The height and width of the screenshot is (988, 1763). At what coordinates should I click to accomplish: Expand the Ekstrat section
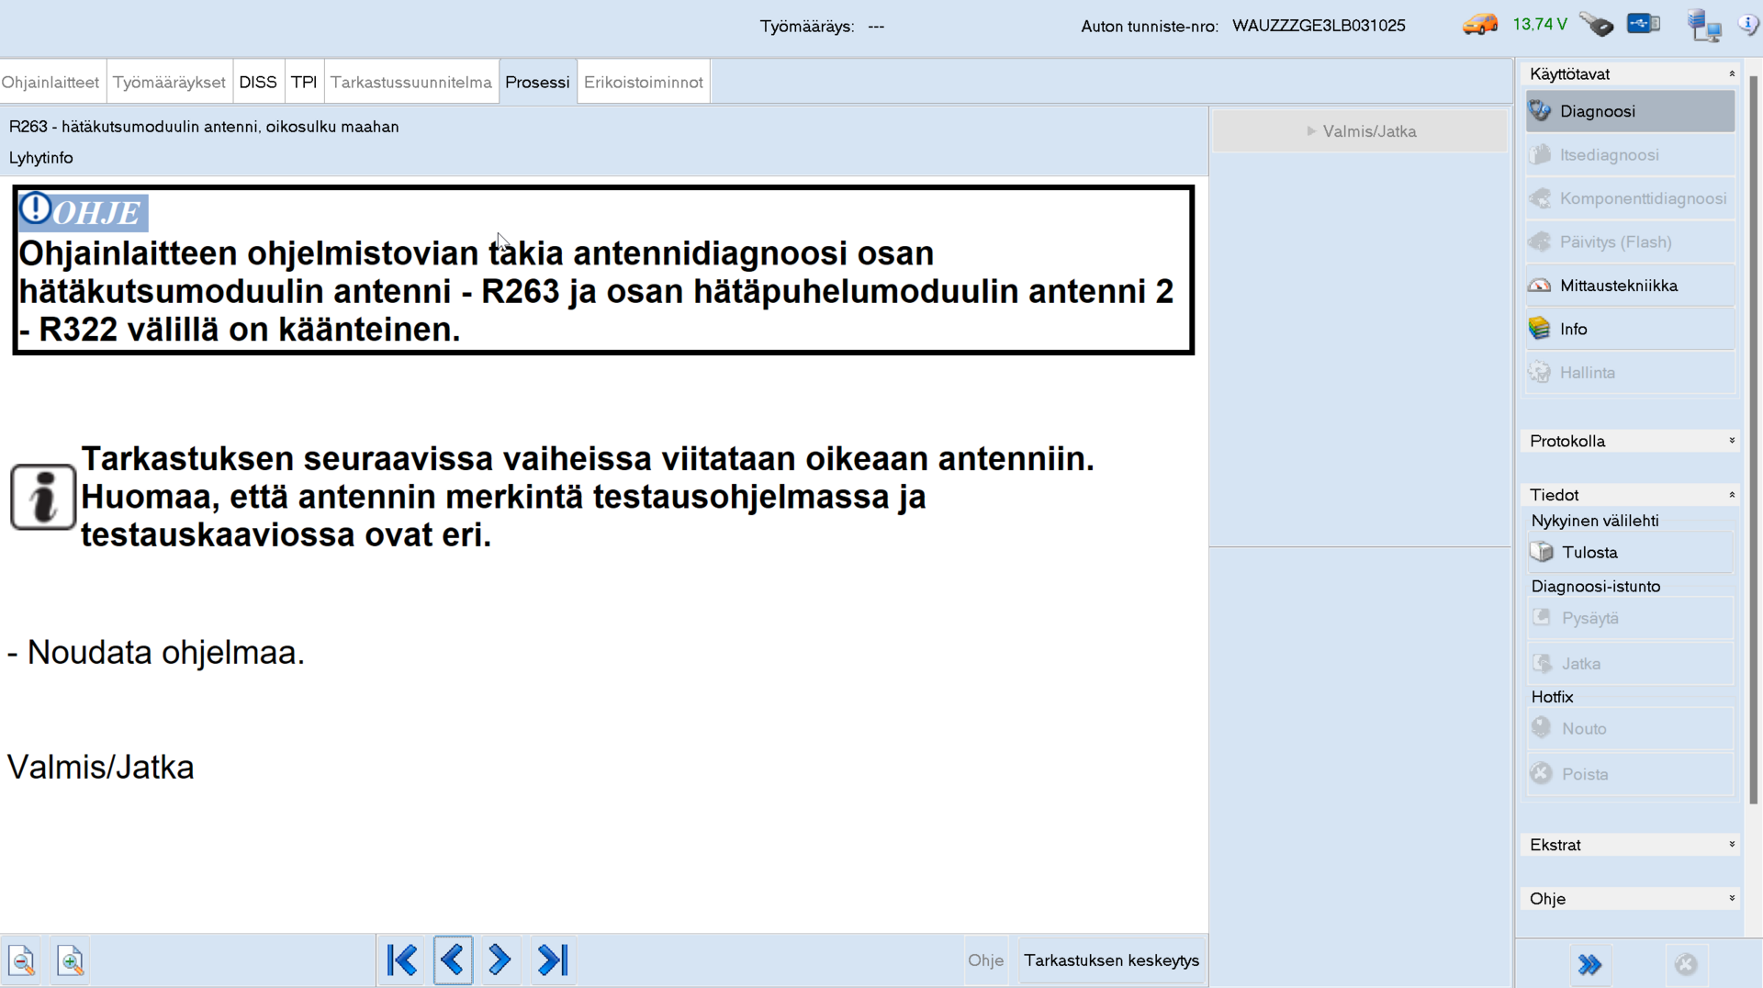1732,845
